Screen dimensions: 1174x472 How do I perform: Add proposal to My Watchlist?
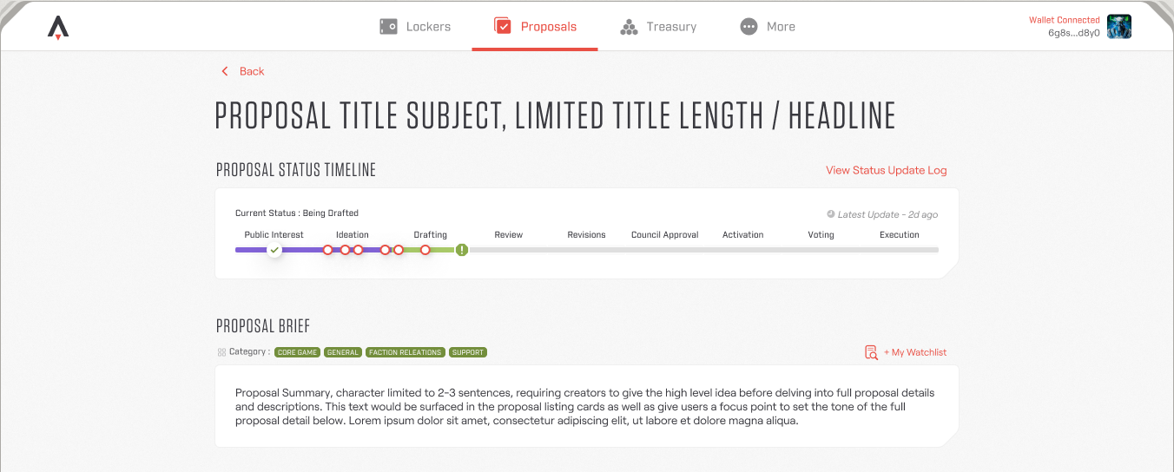click(x=915, y=352)
